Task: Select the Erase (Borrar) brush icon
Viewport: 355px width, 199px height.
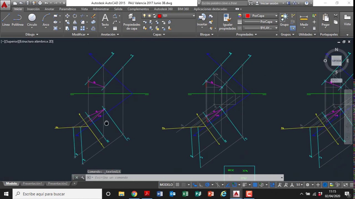Action: tap(93, 16)
